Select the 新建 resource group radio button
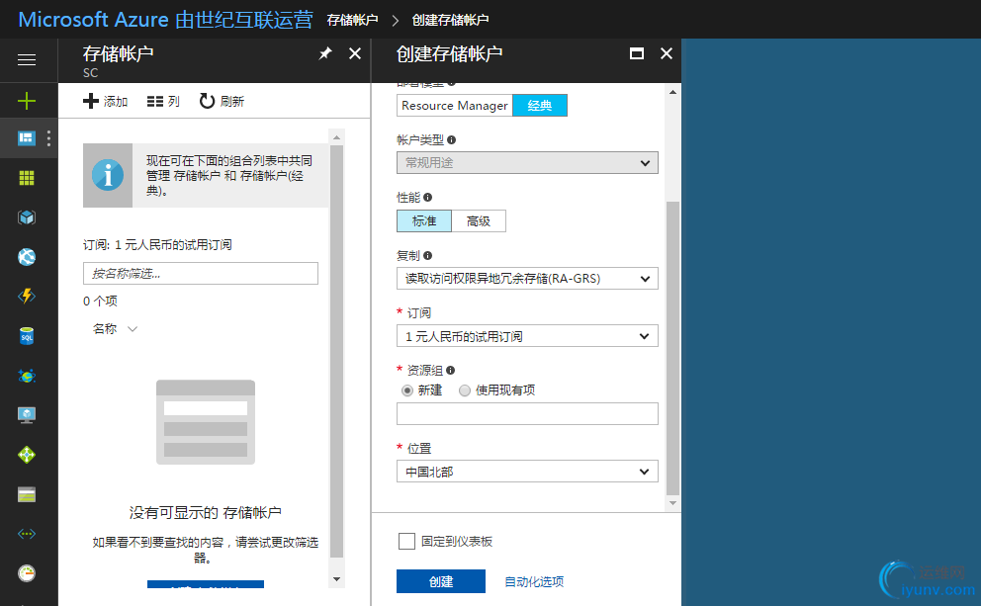The height and width of the screenshot is (606, 981). coord(407,390)
